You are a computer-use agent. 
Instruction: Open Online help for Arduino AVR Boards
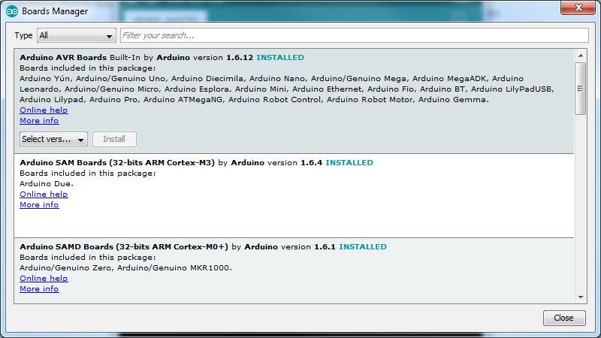tap(44, 110)
